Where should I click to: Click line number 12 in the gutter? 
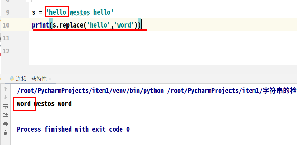coord(6,51)
